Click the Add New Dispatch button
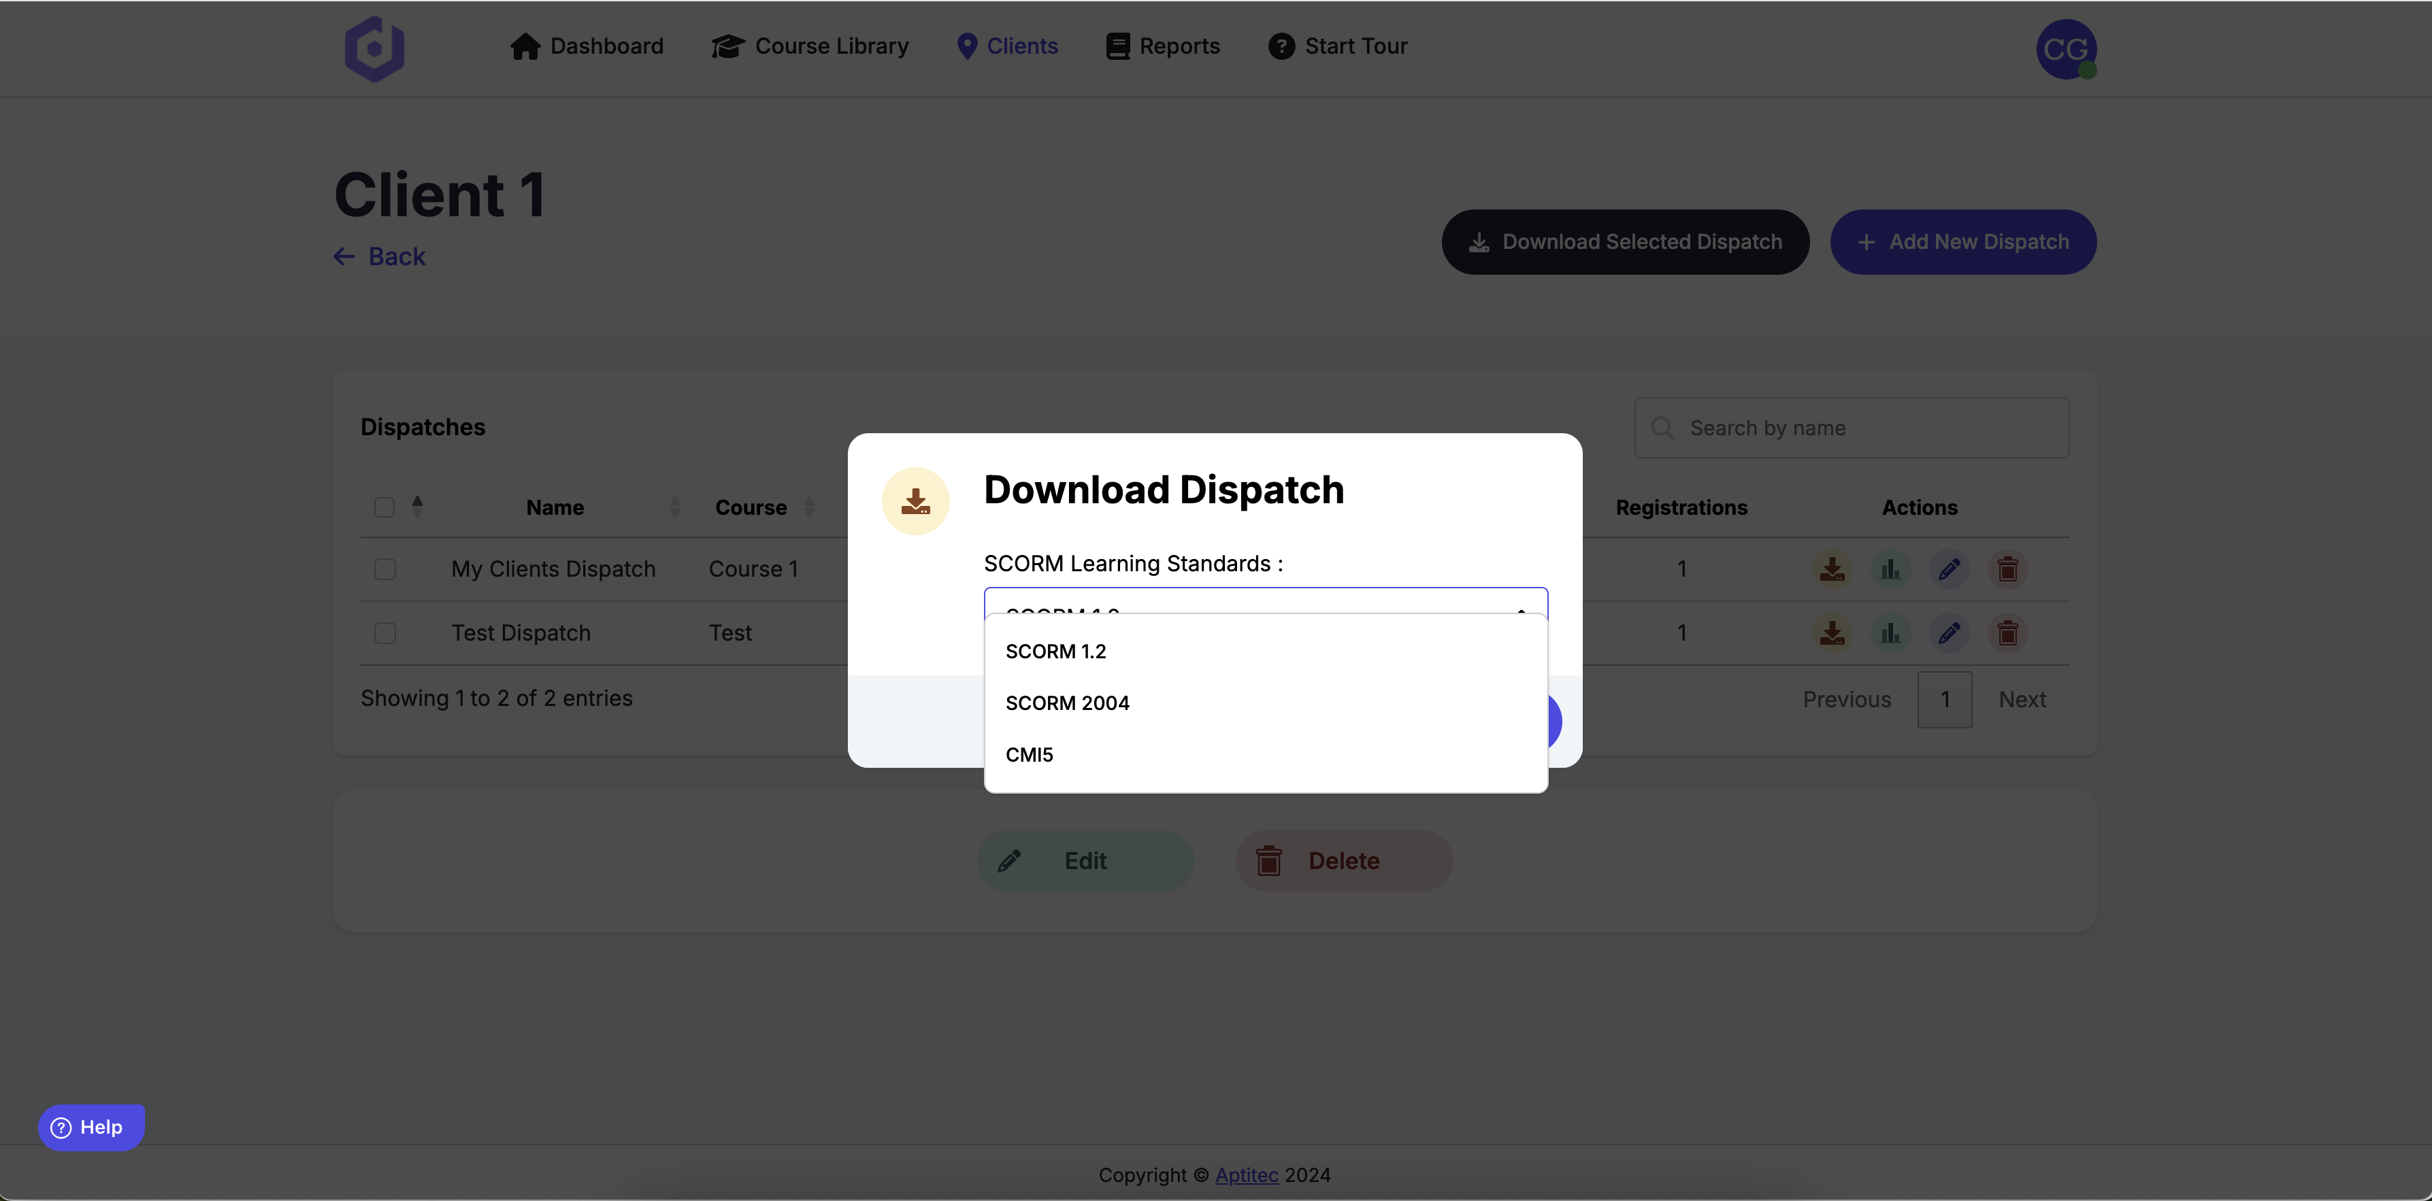This screenshot has width=2432, height=1201. (1962, 241)
